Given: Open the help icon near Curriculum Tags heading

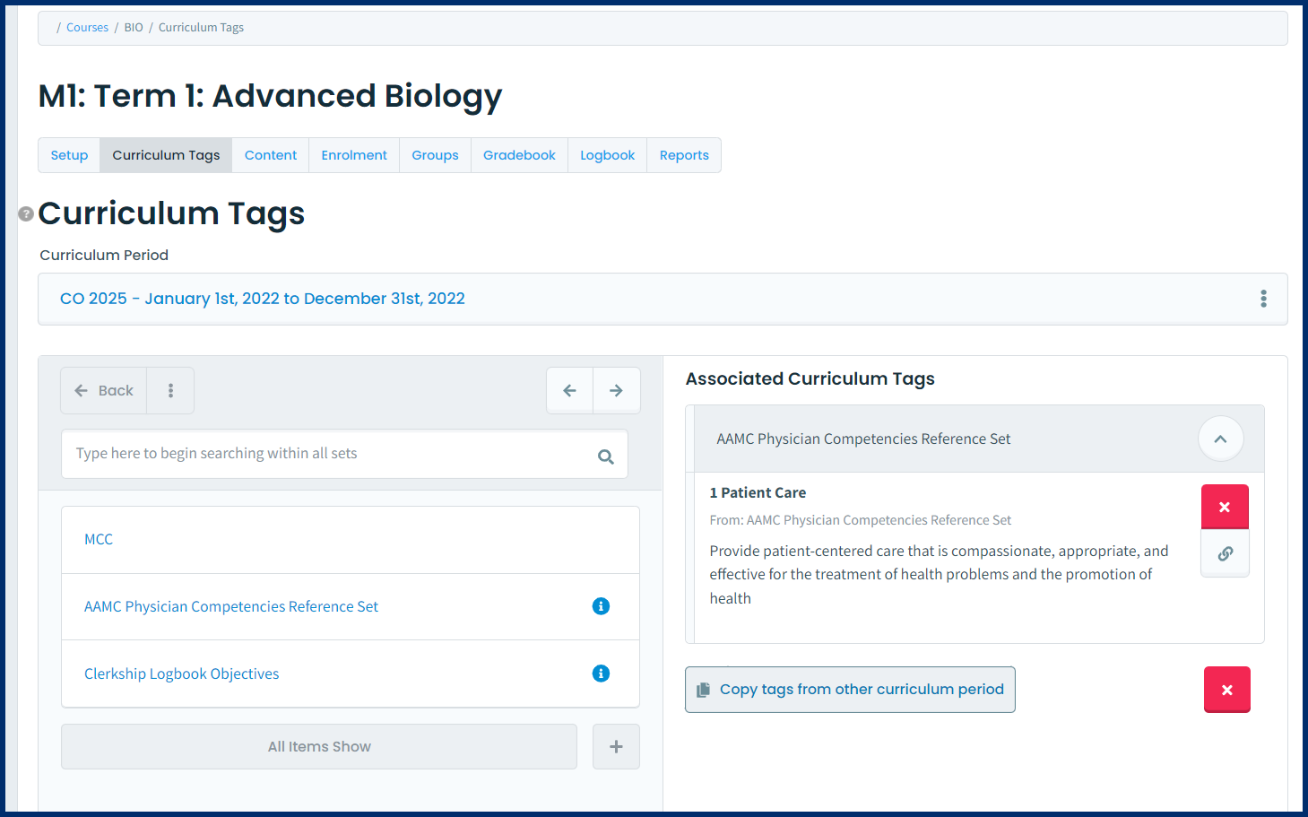Looking at the screenshot, I should tap(26, 213).
